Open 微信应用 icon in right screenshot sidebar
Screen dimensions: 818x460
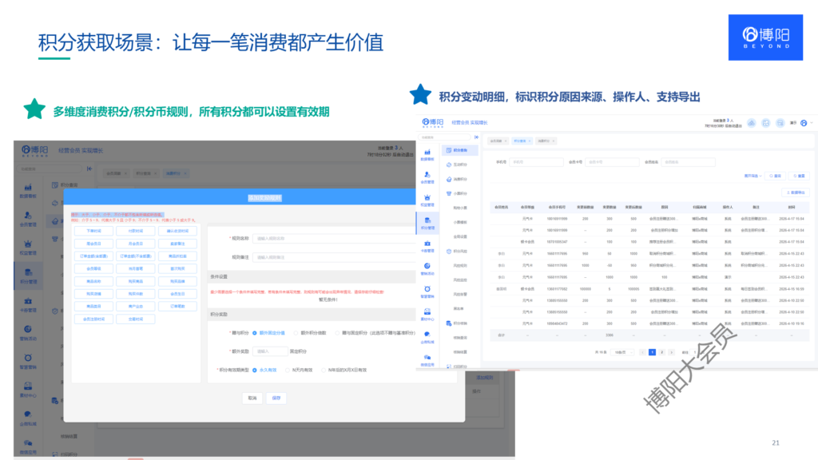pos(427,358)
